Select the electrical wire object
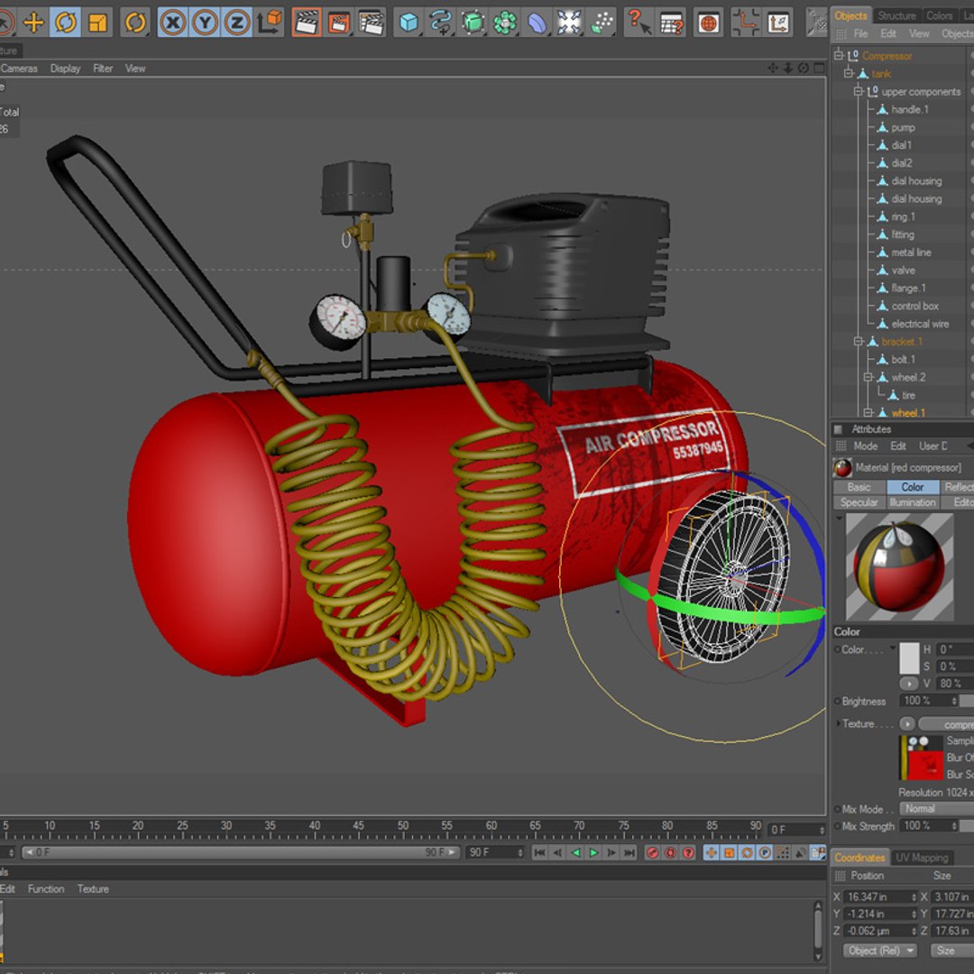This screenshot has height=974, width=974. [920, 324]
